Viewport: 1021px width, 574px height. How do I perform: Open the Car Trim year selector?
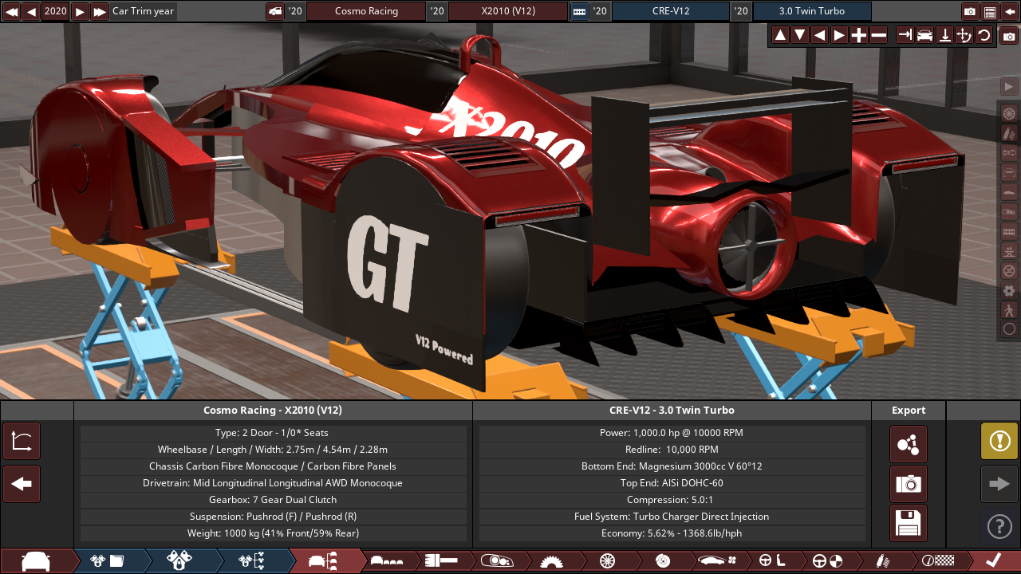[x=144, y=11]
